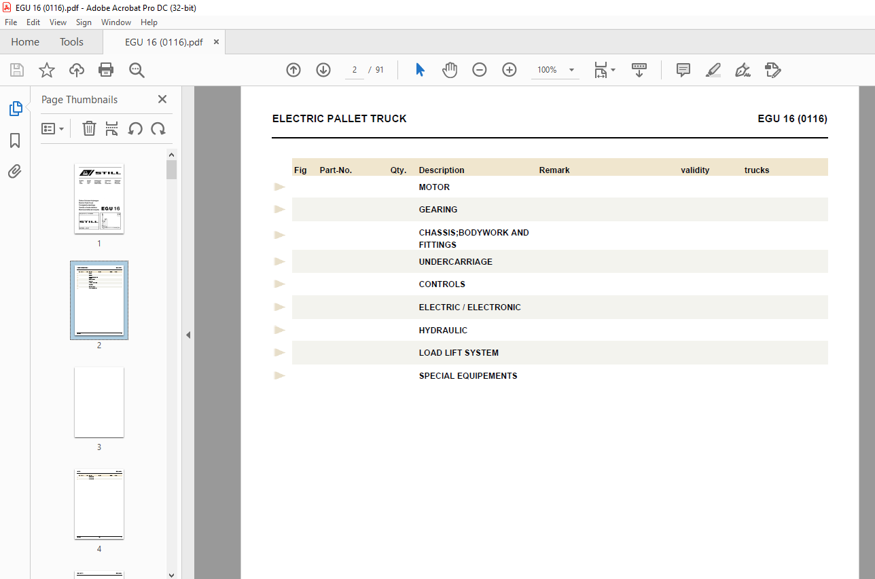The height and width of the screenshot is (579, 875).
Task: Open UNDERCARRIAGE section link
Action: (456, 262)
